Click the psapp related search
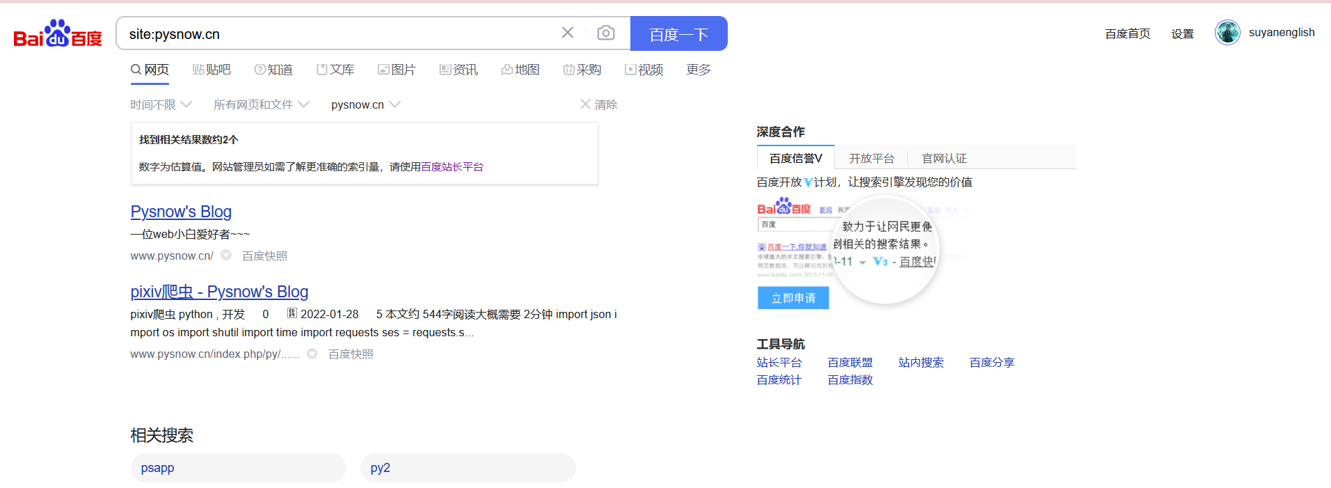This screenshot has width=1331, height=488. click(238, 468)
